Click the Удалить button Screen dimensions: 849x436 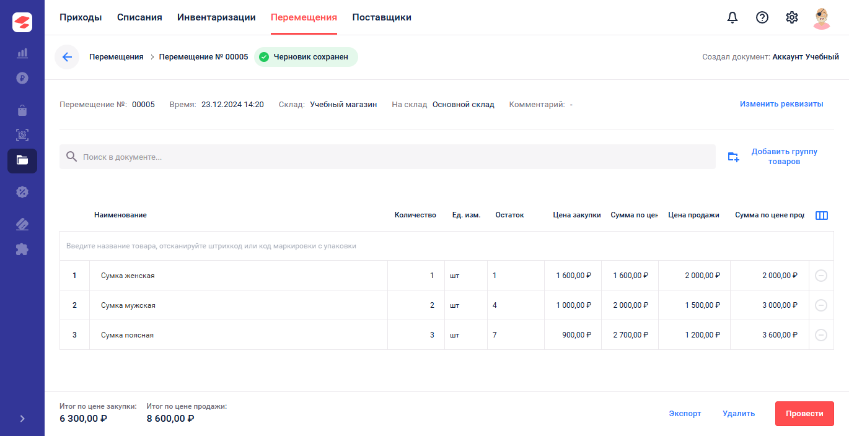[x=739, y=414]
